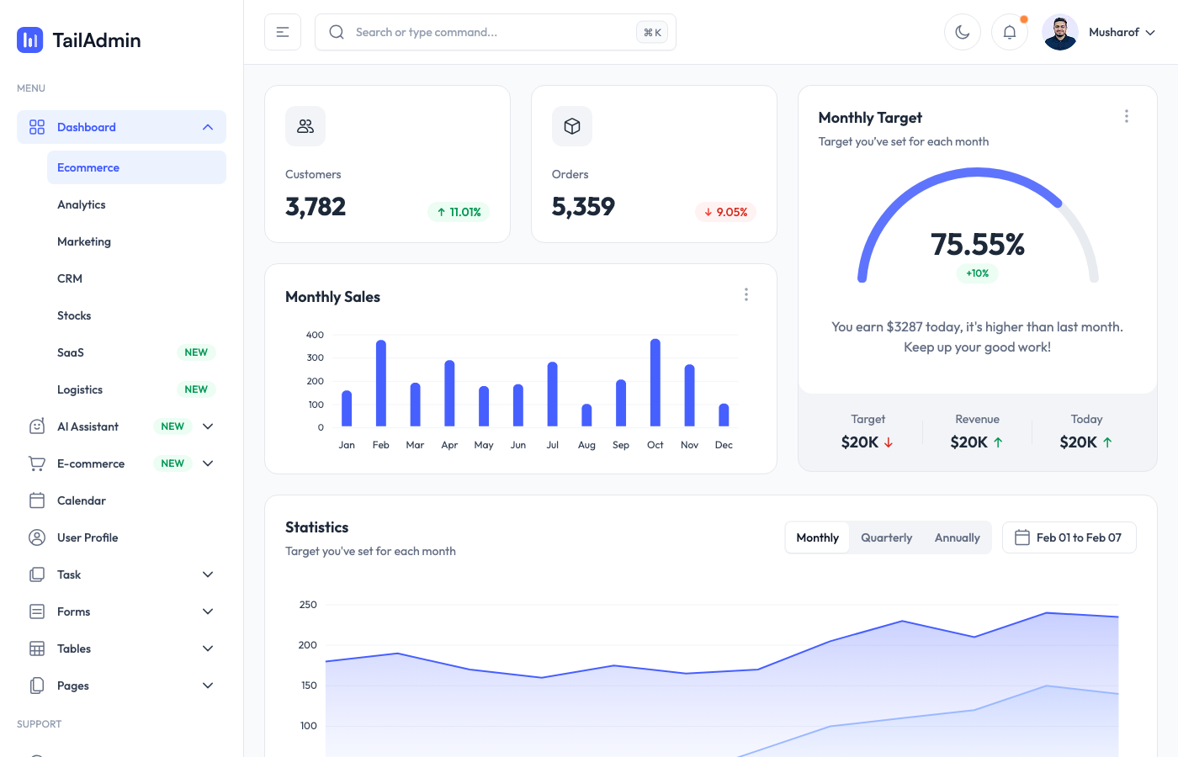Image resolution: width=1178 pixels, height=757 pixels.
Task: Toggle the sidebar with the hamburger icon
Action: (x=283, y=31)
